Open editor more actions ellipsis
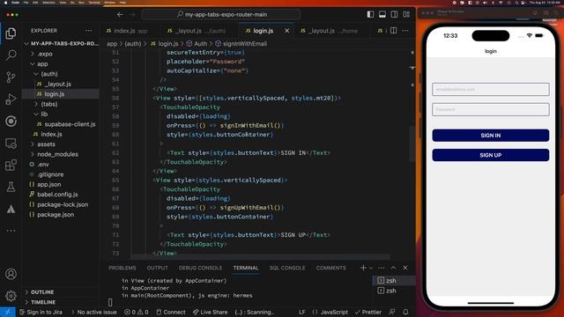This screenshot has height=317, width=564. (405, 31)
